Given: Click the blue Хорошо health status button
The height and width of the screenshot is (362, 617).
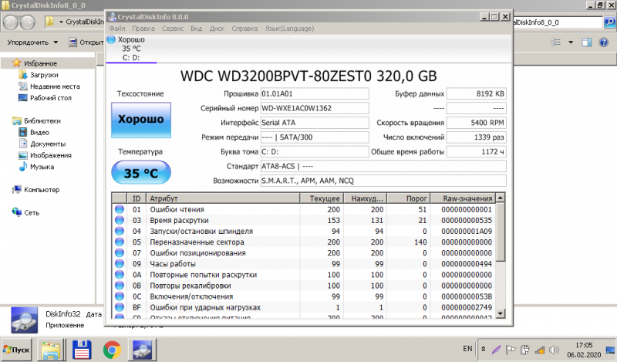Looking at the screenshot, I should tap(141, 120).
